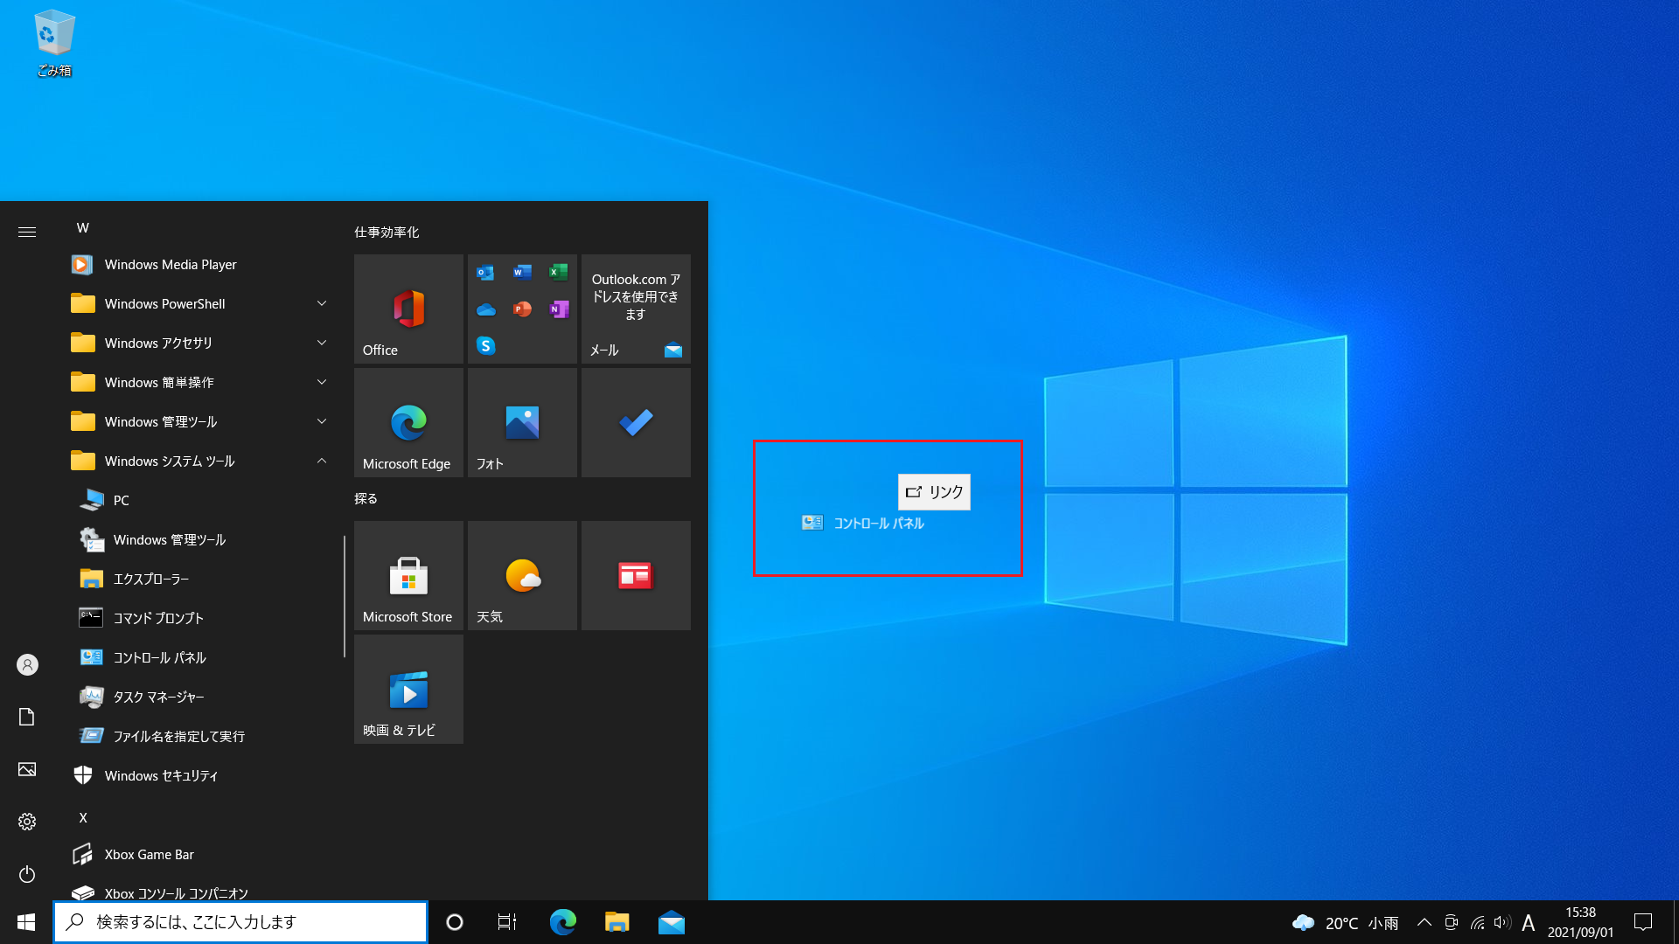Open the weather 20°C 小雨 taskbar widget
This screenshot has height=944, width=1679.
(x=1345, y=922)
